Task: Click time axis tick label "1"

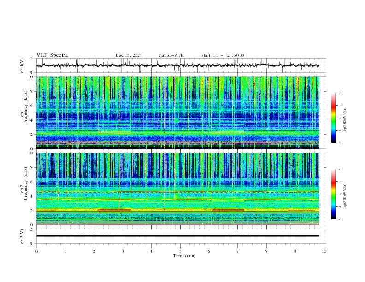Action: tap(65, 251)
